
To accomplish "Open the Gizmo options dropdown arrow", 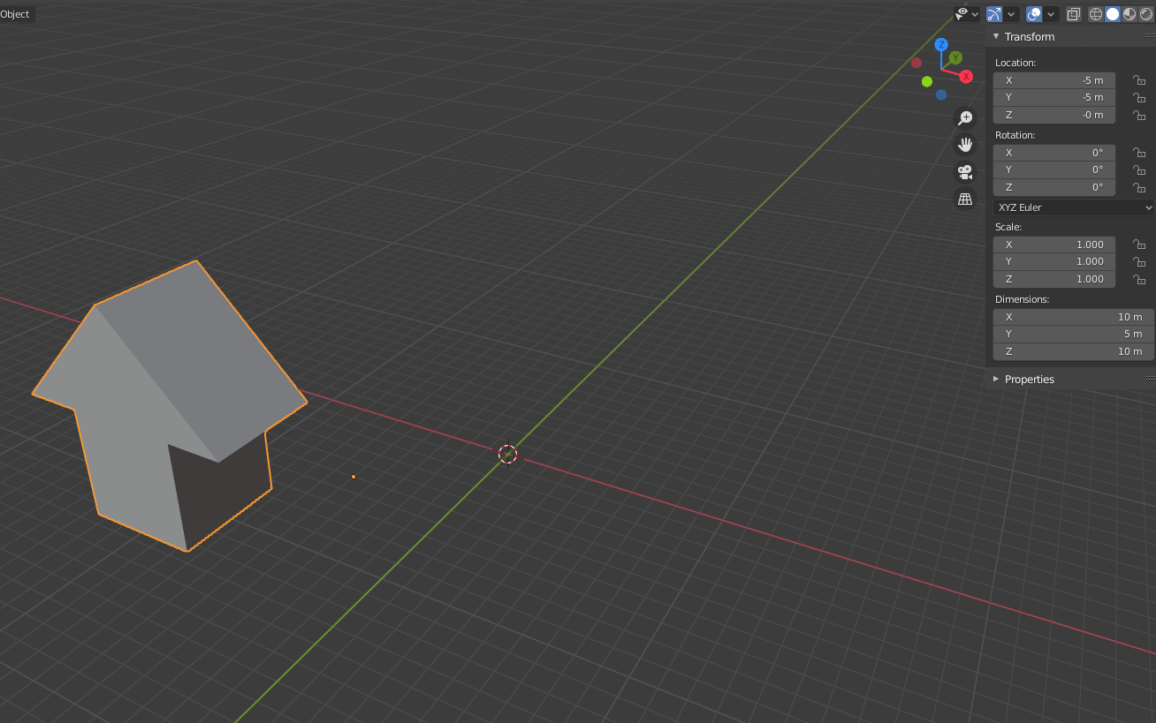I will tap(1011, 14).
